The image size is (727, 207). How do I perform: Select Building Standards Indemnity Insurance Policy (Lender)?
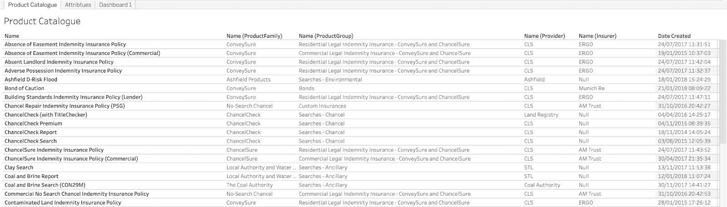pyautogui.click(x=74, y=97)
